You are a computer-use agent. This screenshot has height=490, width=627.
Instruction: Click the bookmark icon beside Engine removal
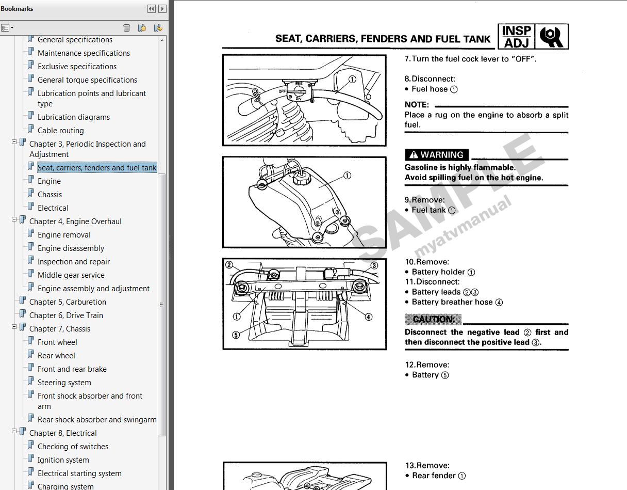pos(30,234)
